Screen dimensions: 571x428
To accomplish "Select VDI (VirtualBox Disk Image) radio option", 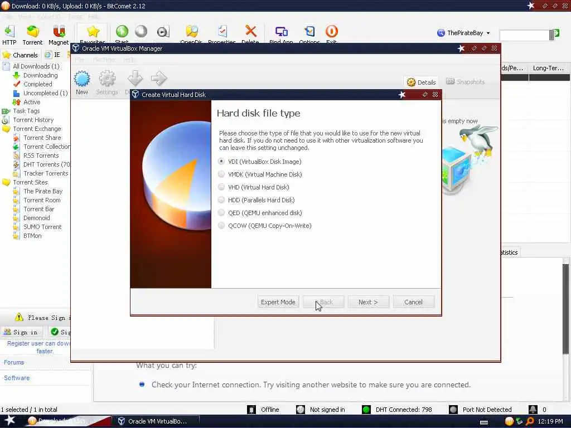I will pyautogui.click(x=221, y=161).
